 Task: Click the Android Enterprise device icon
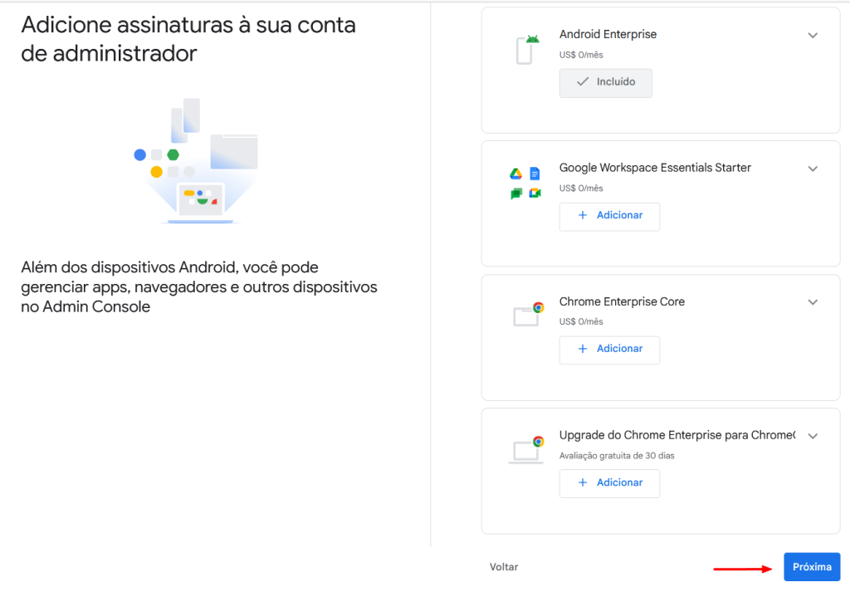[527, 49]
